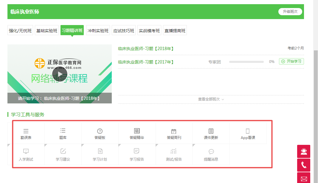Image resolution: width=318 pixels, height=183 pixels.
Task: Open the 提醒消息 chat bubble icon
Action: [x=211, y=151]
